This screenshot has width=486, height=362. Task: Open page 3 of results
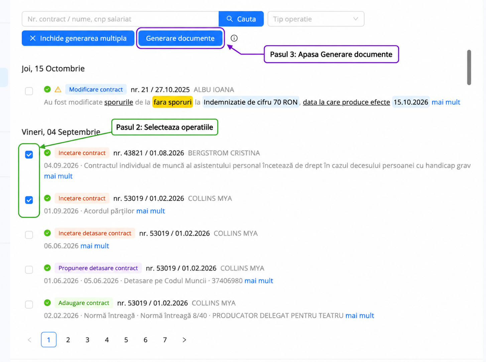87,340
